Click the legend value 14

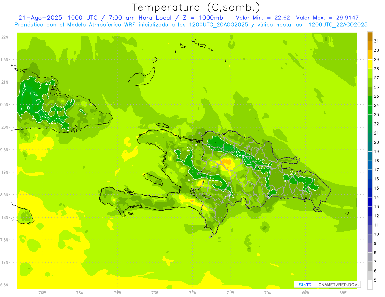376,197
